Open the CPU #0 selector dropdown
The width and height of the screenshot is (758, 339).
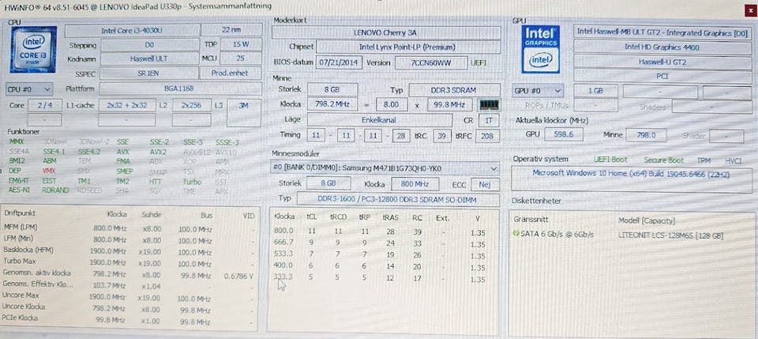point(29,89)
